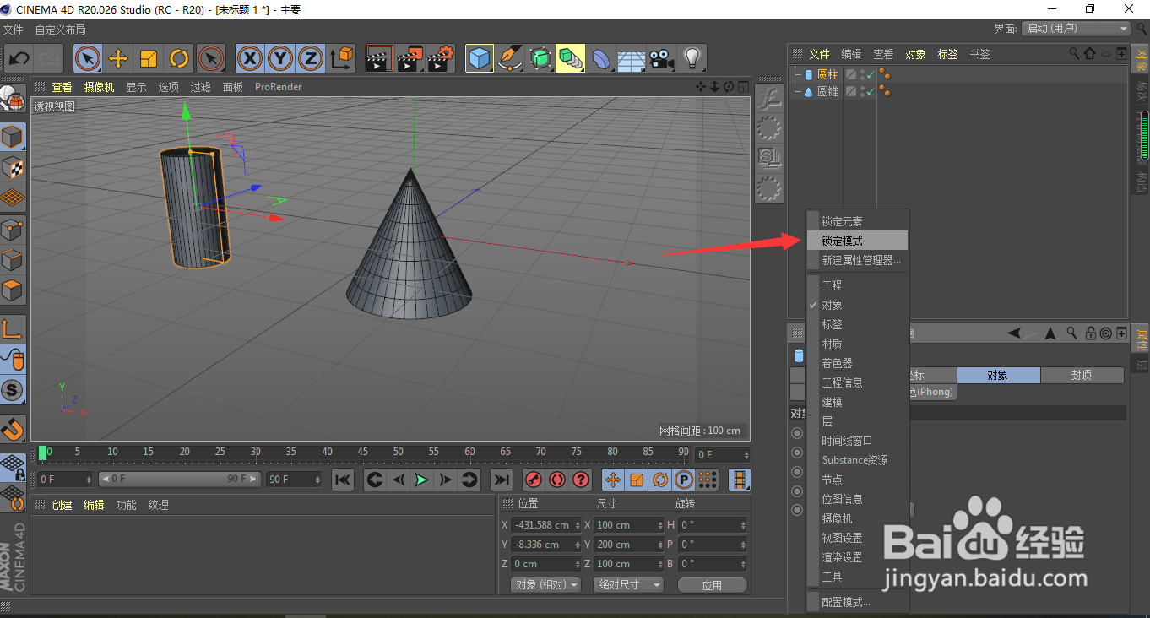
Task: Open the Array modeling objects icon
Action: tap(571, 59)
